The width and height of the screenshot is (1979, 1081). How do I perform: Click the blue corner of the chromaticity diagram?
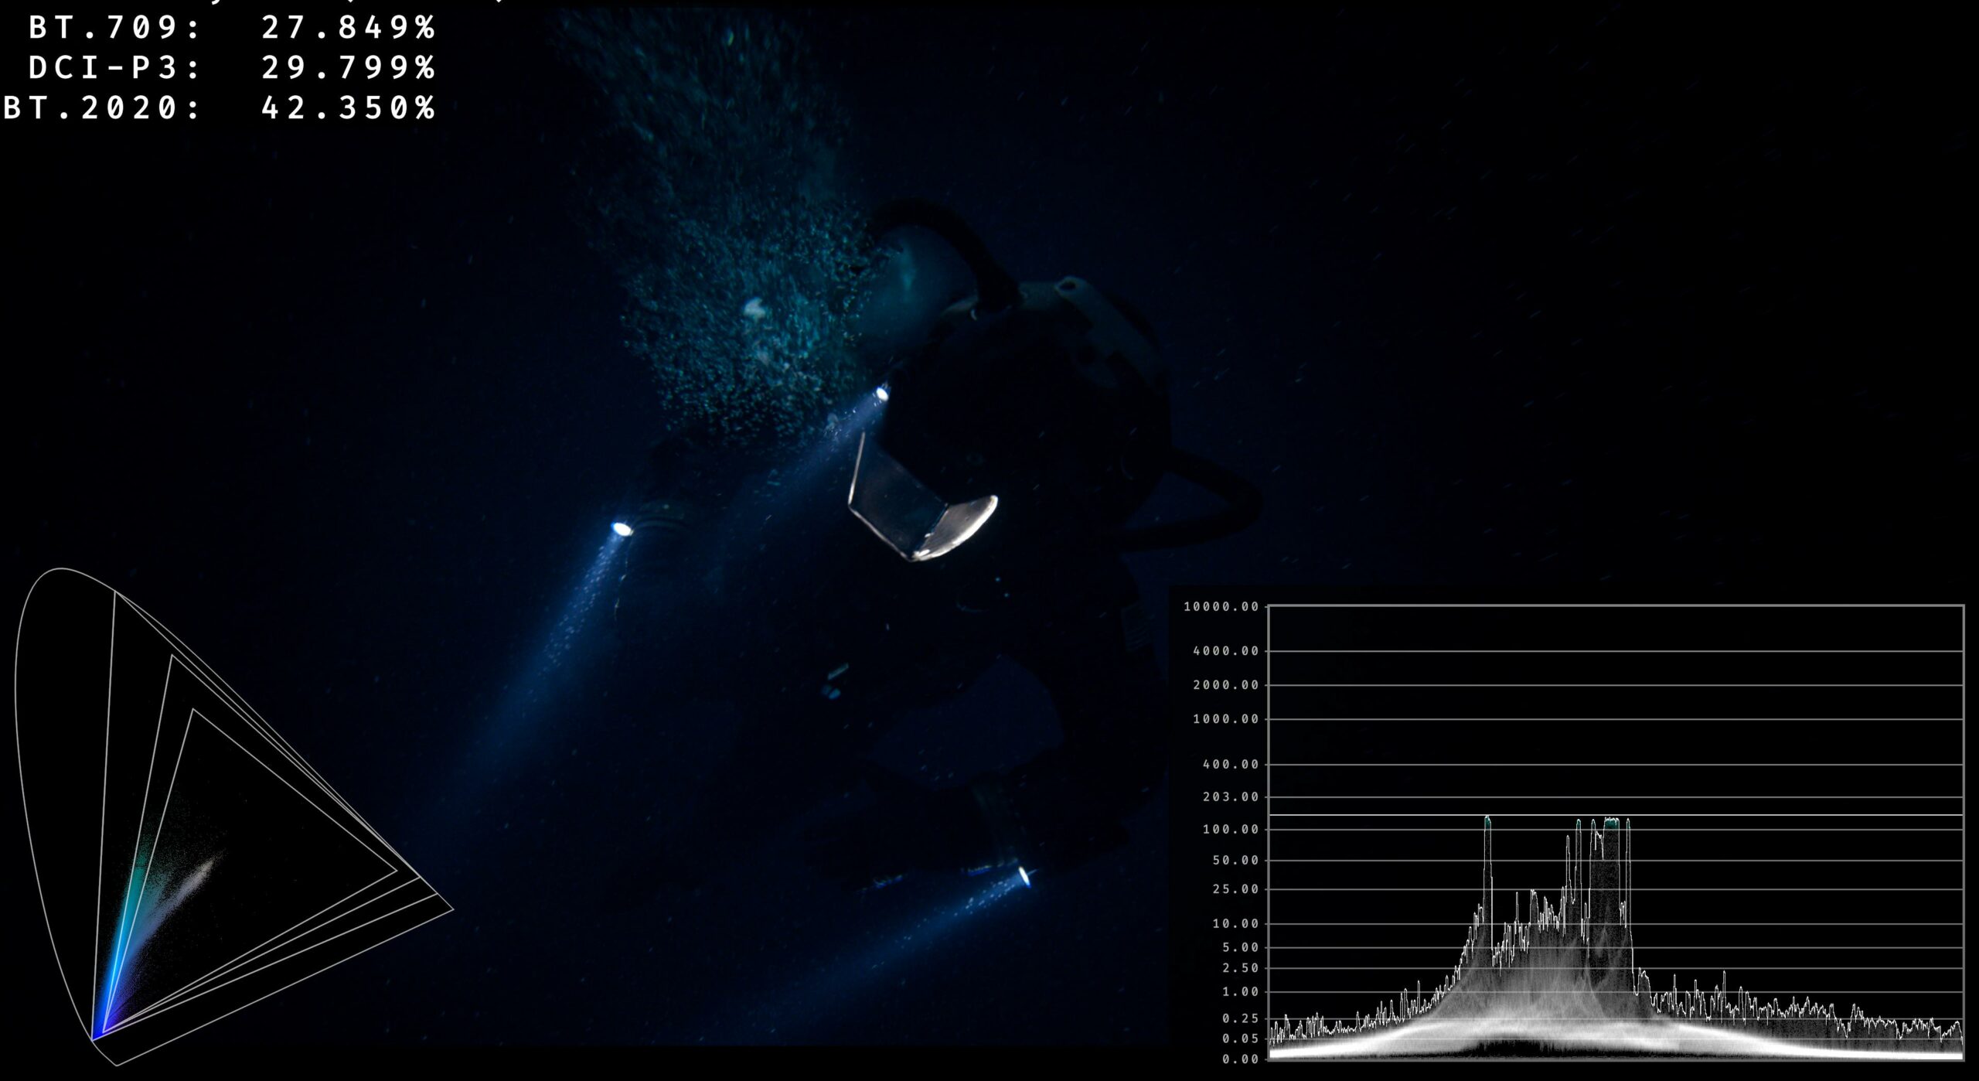(x=96, y=1036)
